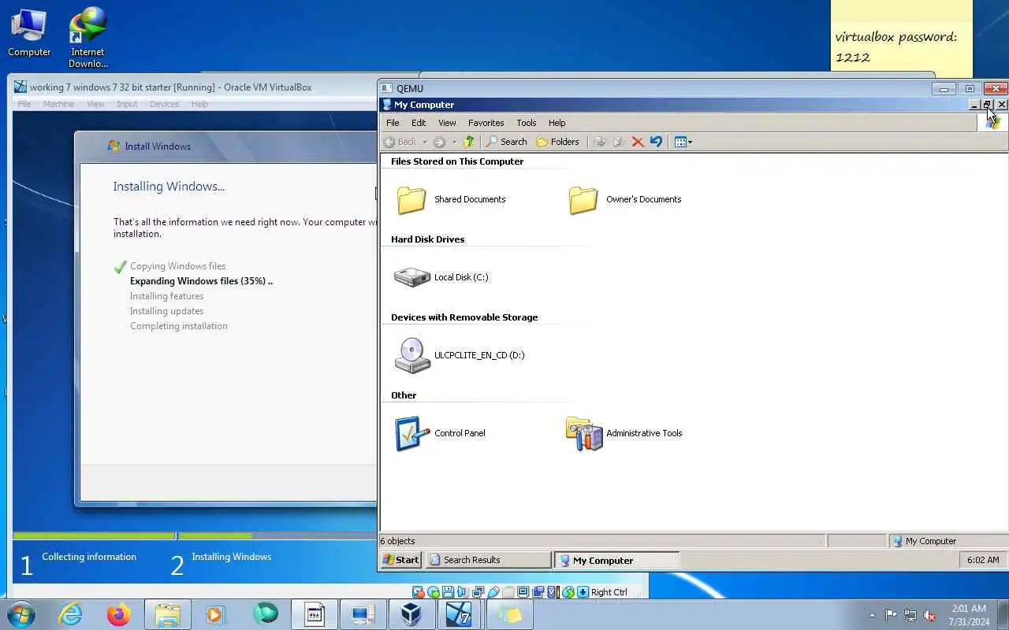Click VirtualBox optical disk status icon
The image size is (1009, 630).
(x=434, y=592)
